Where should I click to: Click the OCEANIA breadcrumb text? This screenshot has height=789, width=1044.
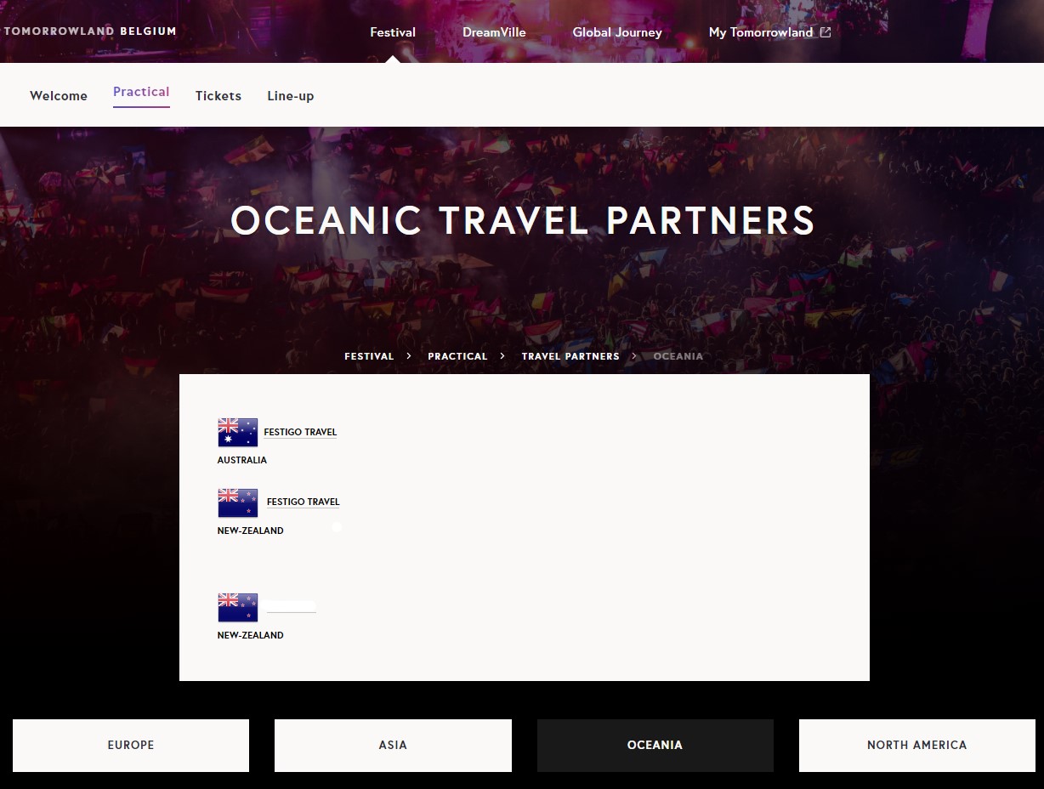click(x=678, y=356)
